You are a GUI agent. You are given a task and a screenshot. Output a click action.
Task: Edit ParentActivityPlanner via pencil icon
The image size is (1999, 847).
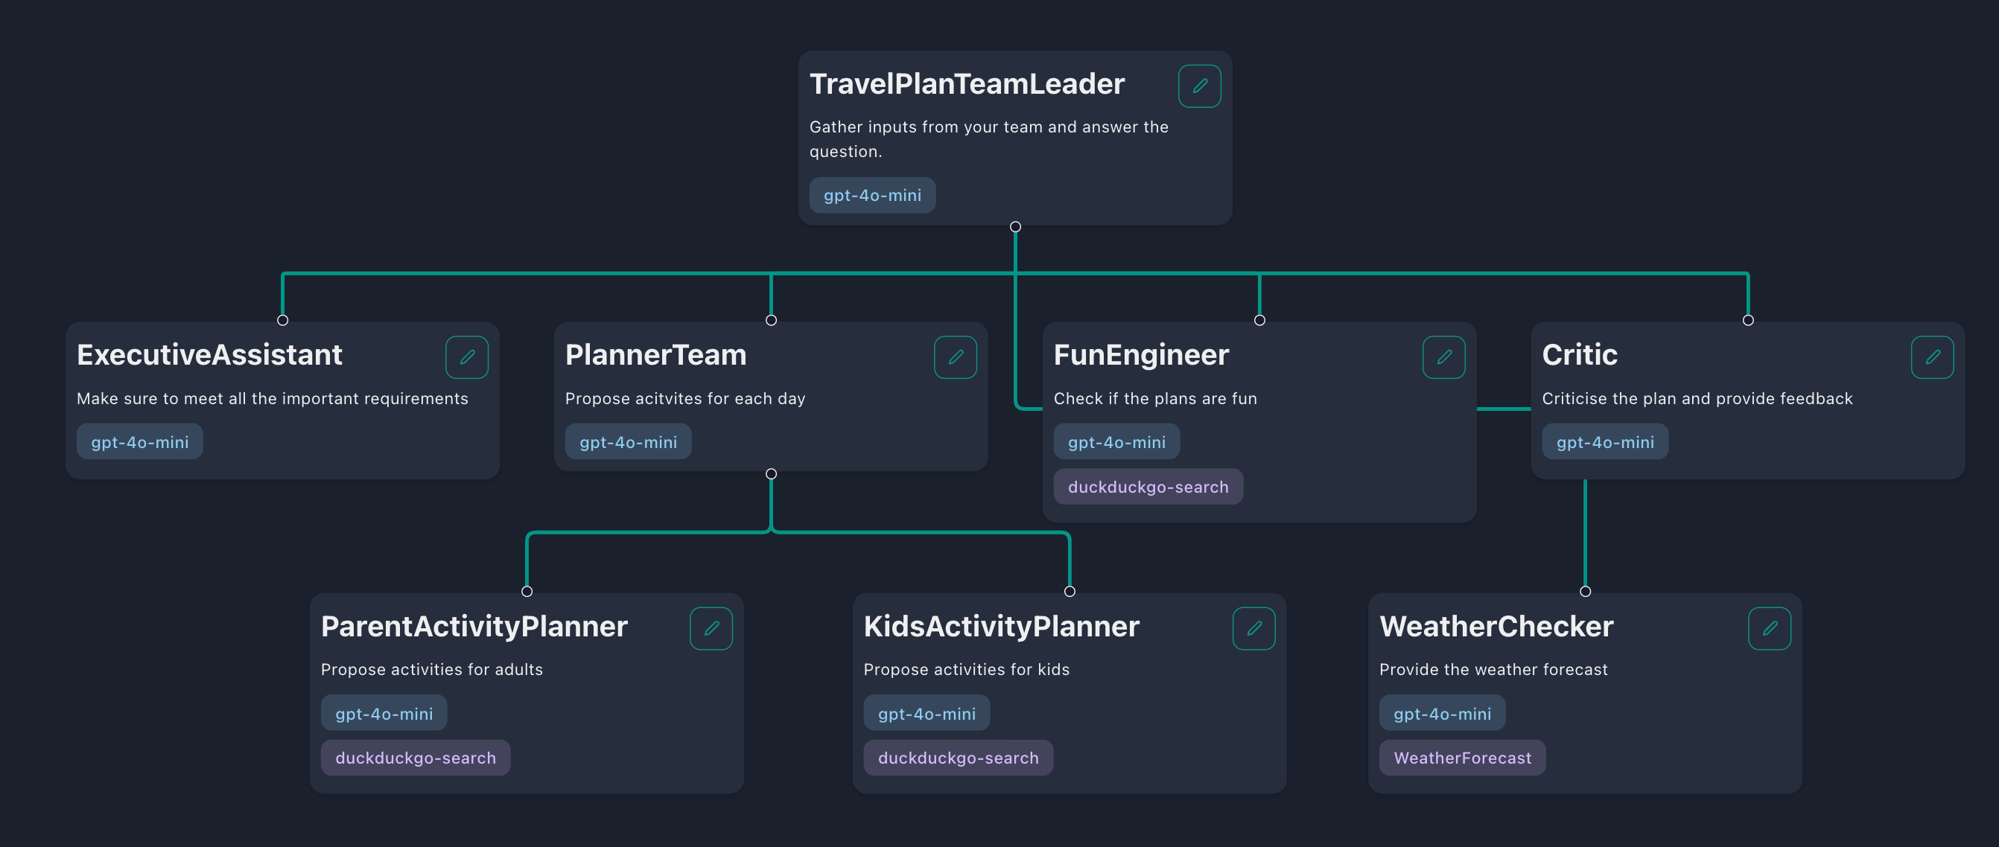pyautogui.click(x=711, y=628)
